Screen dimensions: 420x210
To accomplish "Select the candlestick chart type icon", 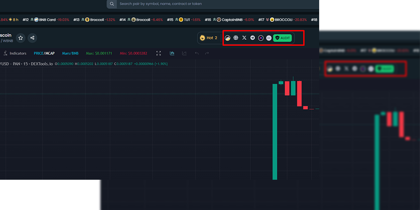I will pos(172,53).
